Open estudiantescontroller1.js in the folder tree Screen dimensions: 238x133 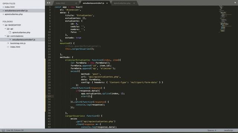[24, 40]
